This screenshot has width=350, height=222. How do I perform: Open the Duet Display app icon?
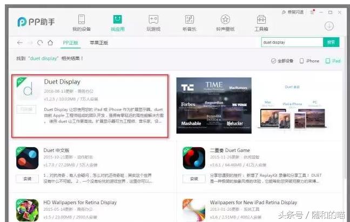coord(28,88)
